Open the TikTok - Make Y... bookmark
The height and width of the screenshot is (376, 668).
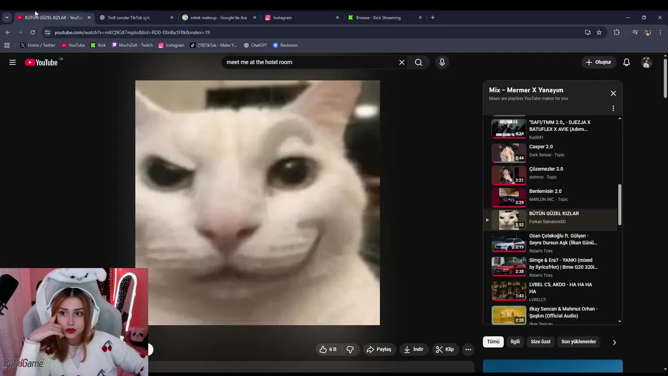pos(213,45)
